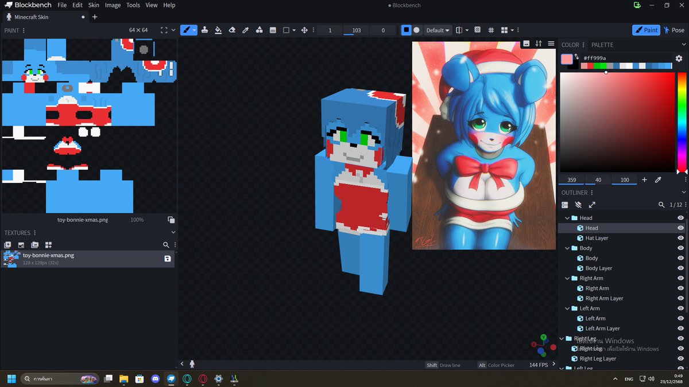Click the hue rainbow slider

(682, 122)
